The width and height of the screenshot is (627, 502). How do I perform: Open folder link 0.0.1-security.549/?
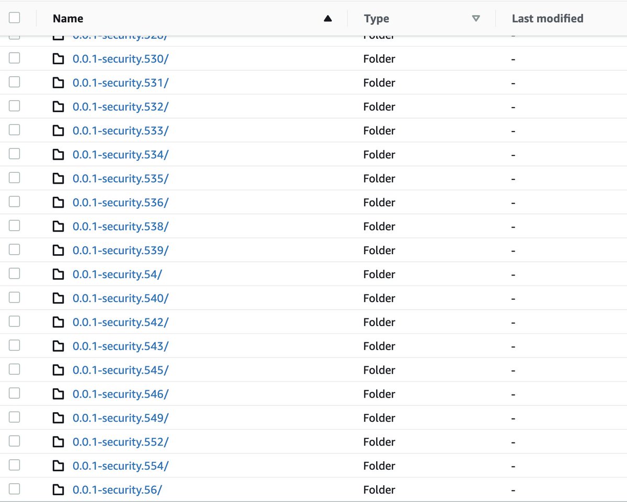tap(121, 419)
